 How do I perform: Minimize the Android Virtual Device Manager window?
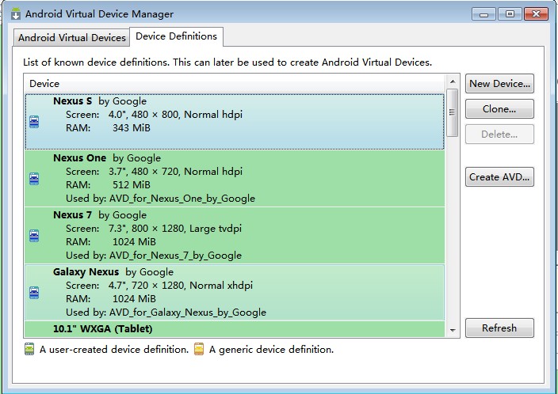(483, 14)
